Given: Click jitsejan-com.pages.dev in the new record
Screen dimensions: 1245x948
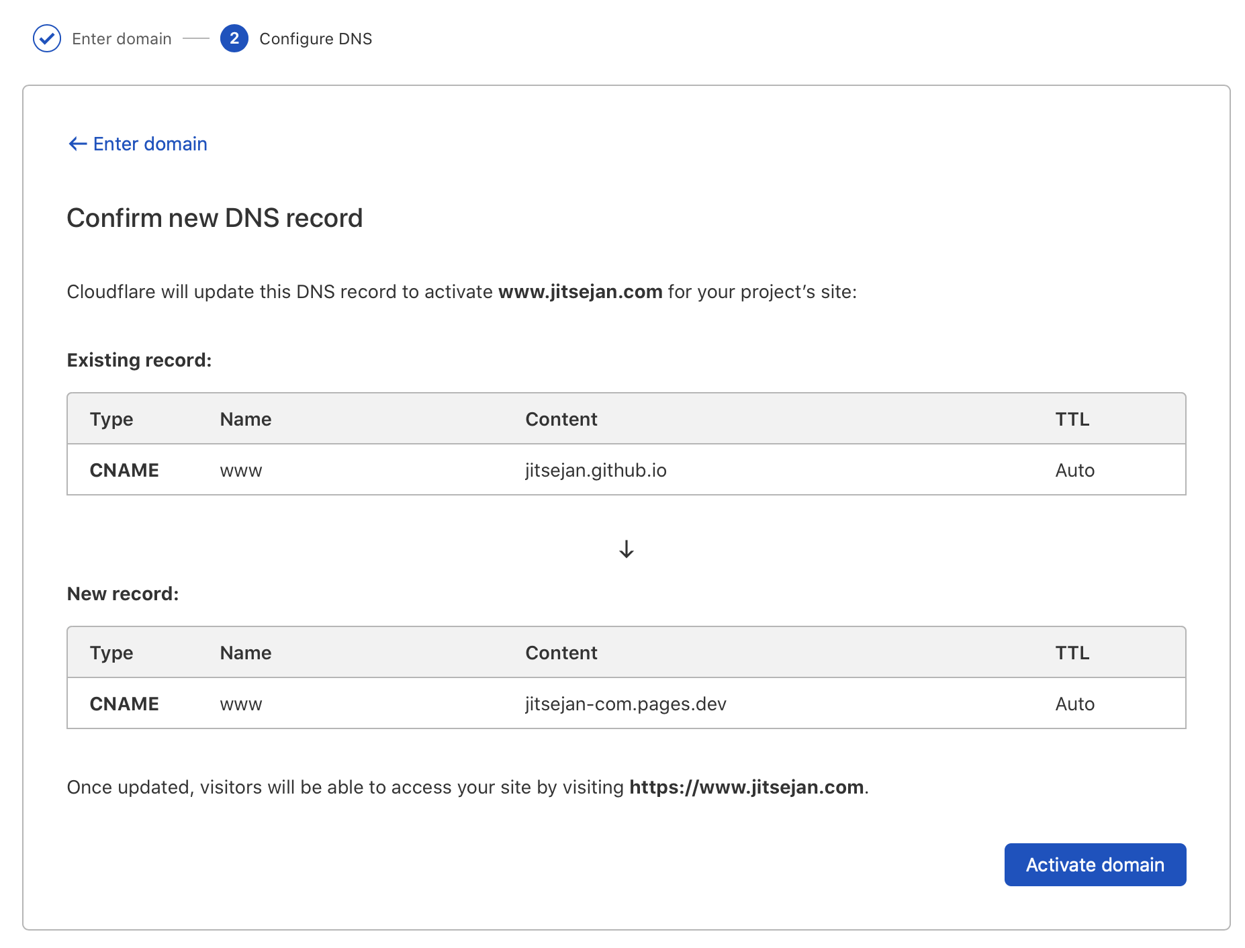Looking at the screenshot, I should (x=625, y=704).
